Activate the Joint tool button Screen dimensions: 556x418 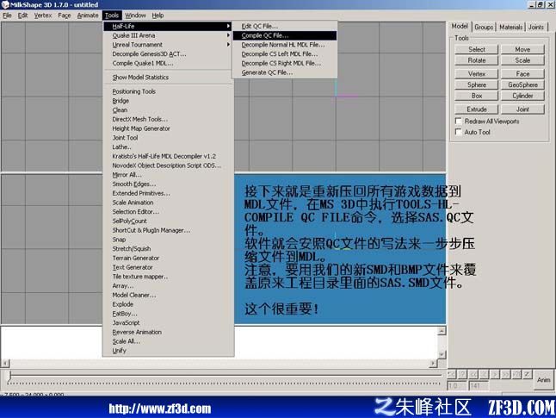click(x=522, y=109)
